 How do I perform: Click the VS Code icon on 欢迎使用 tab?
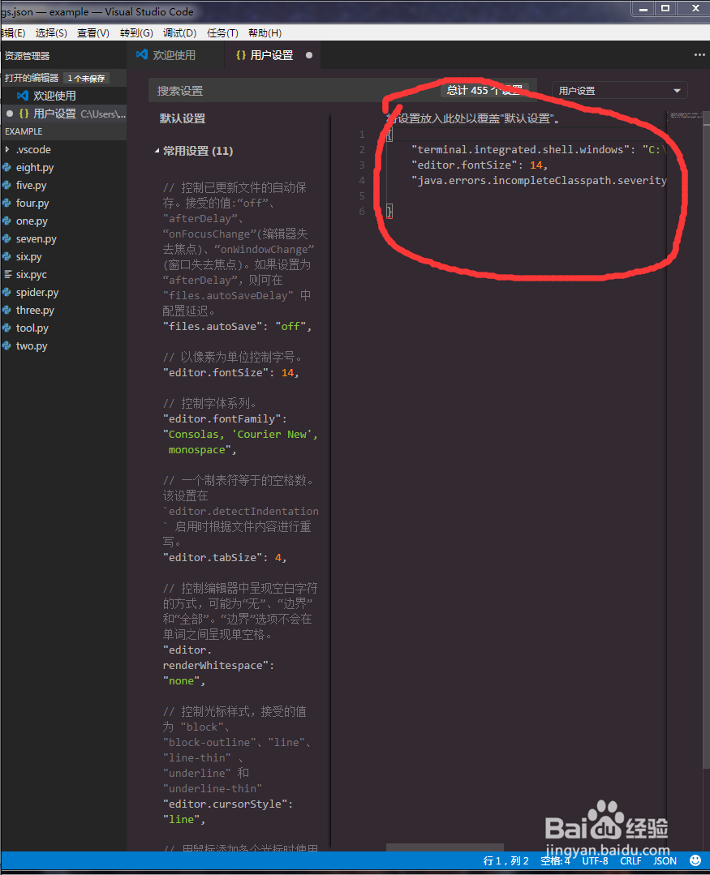pyautogui.click(x=142, y=54)
